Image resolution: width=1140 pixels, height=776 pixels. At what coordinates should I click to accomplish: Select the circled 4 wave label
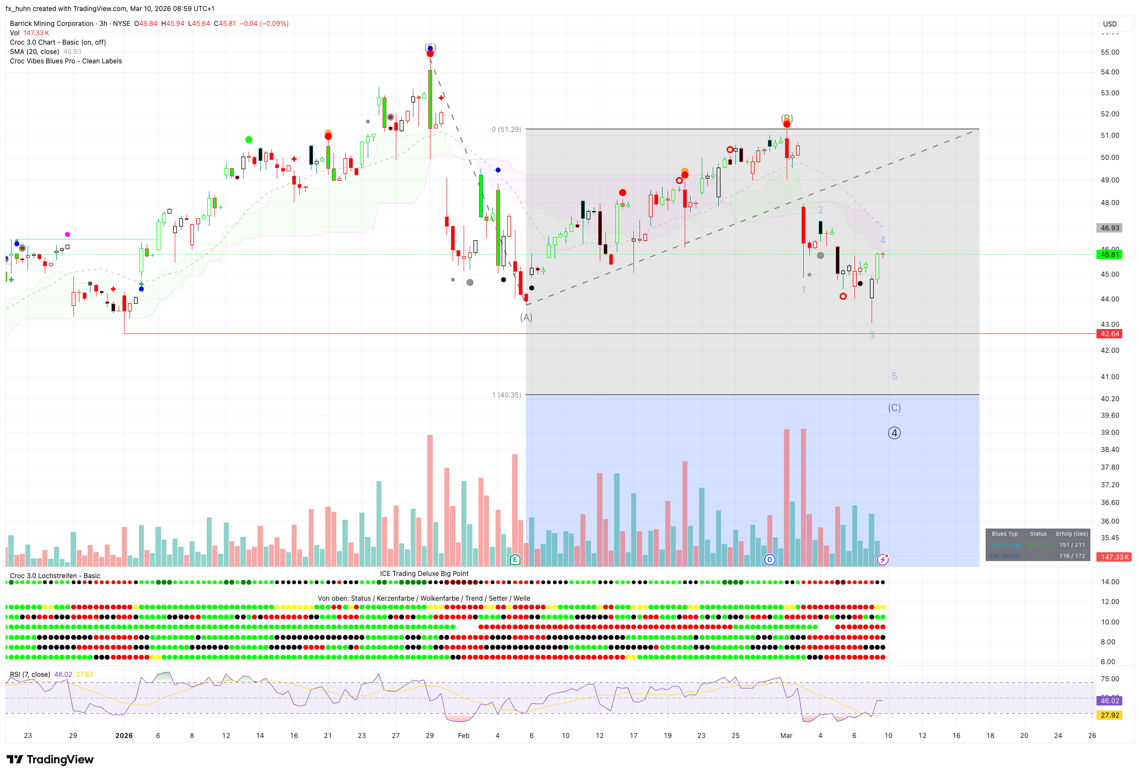[x=894, y=433]
